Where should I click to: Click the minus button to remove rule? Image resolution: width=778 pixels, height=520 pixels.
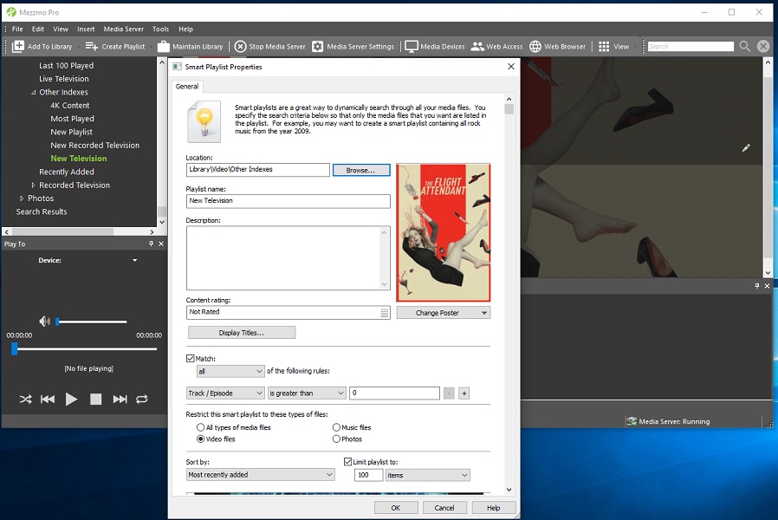(449, 393)
